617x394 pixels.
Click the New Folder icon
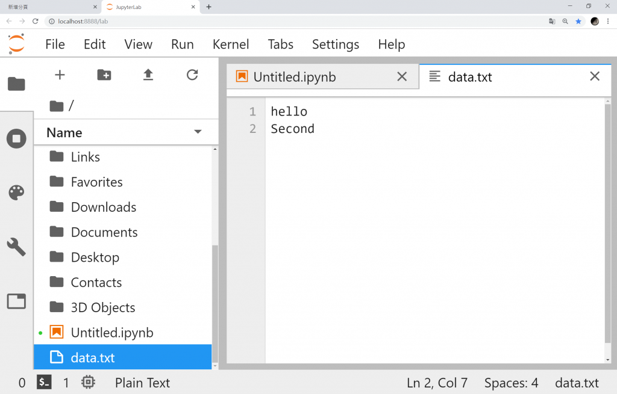coord(104,75)
